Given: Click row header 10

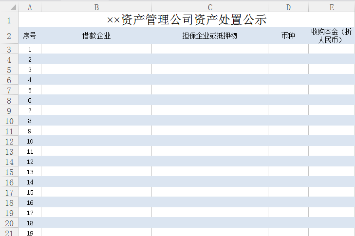Looking at the screenshot, I should 9,121.
